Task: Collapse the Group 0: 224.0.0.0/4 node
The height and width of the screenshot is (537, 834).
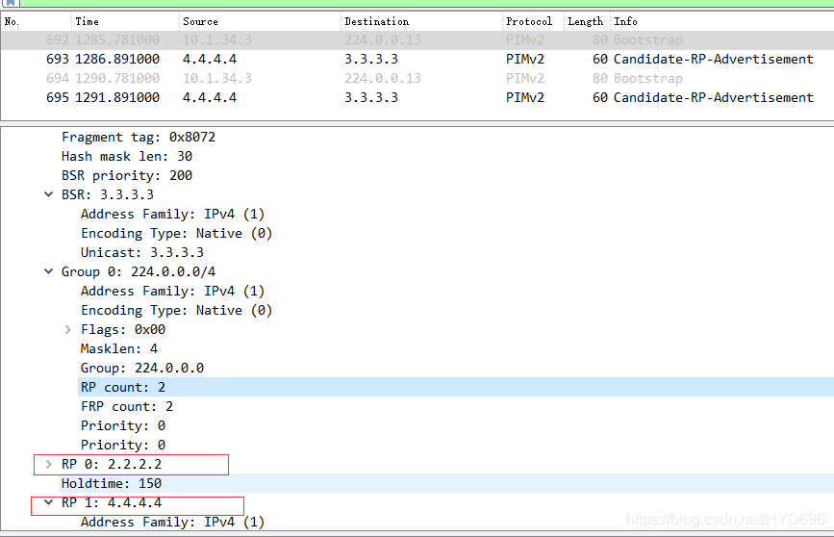Action: (48, 271)
